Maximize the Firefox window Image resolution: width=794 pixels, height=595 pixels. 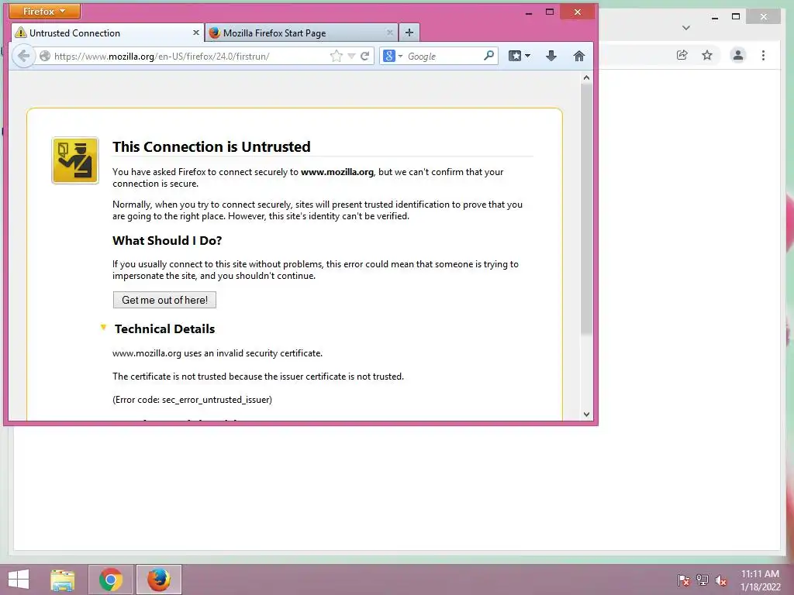[x=550, y=12]
